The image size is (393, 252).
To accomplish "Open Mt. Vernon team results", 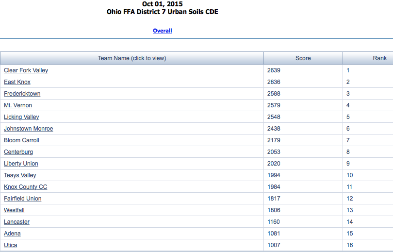I will (x=18, y=105).
